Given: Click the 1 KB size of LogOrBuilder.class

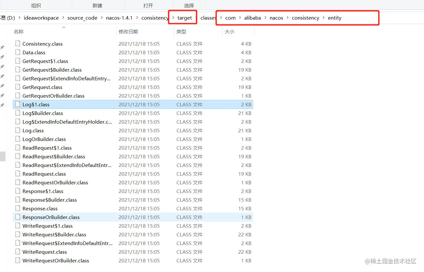Looking at the screenshot, I should [246, 139].
